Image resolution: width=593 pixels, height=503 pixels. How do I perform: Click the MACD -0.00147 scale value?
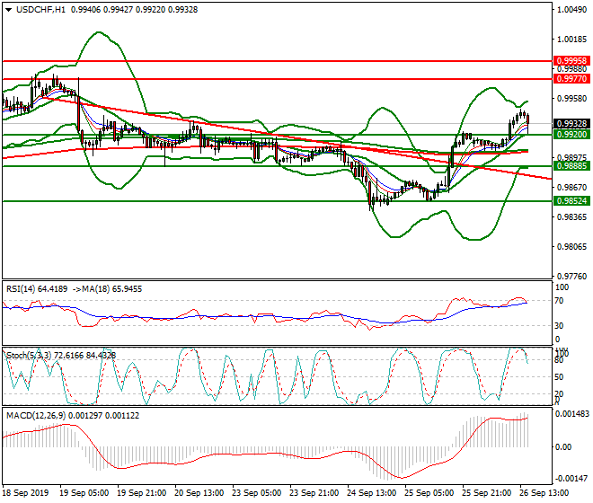(x=571, y=479)
